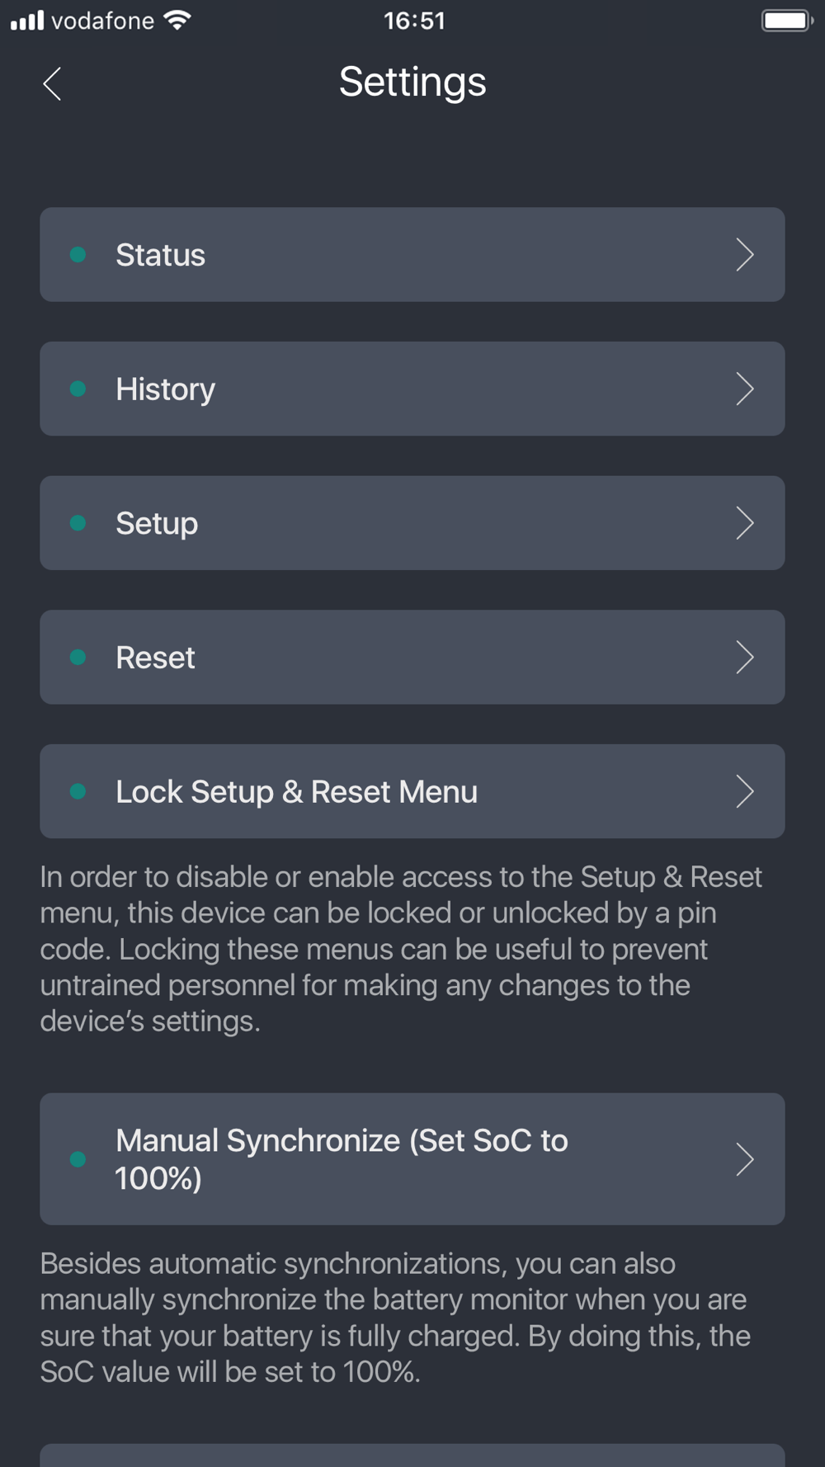
Task: Tap the battery icon in status bar
Action: (x=787, y=21)
